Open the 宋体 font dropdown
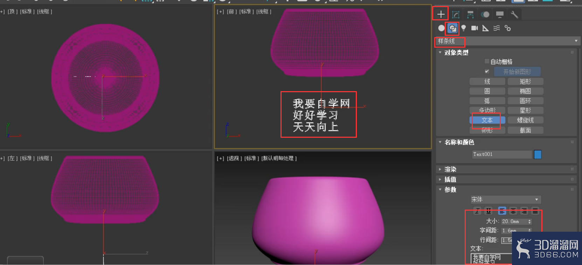Image resolution: width=582 pixels, height=265 pixels. (x=505, y=199)
